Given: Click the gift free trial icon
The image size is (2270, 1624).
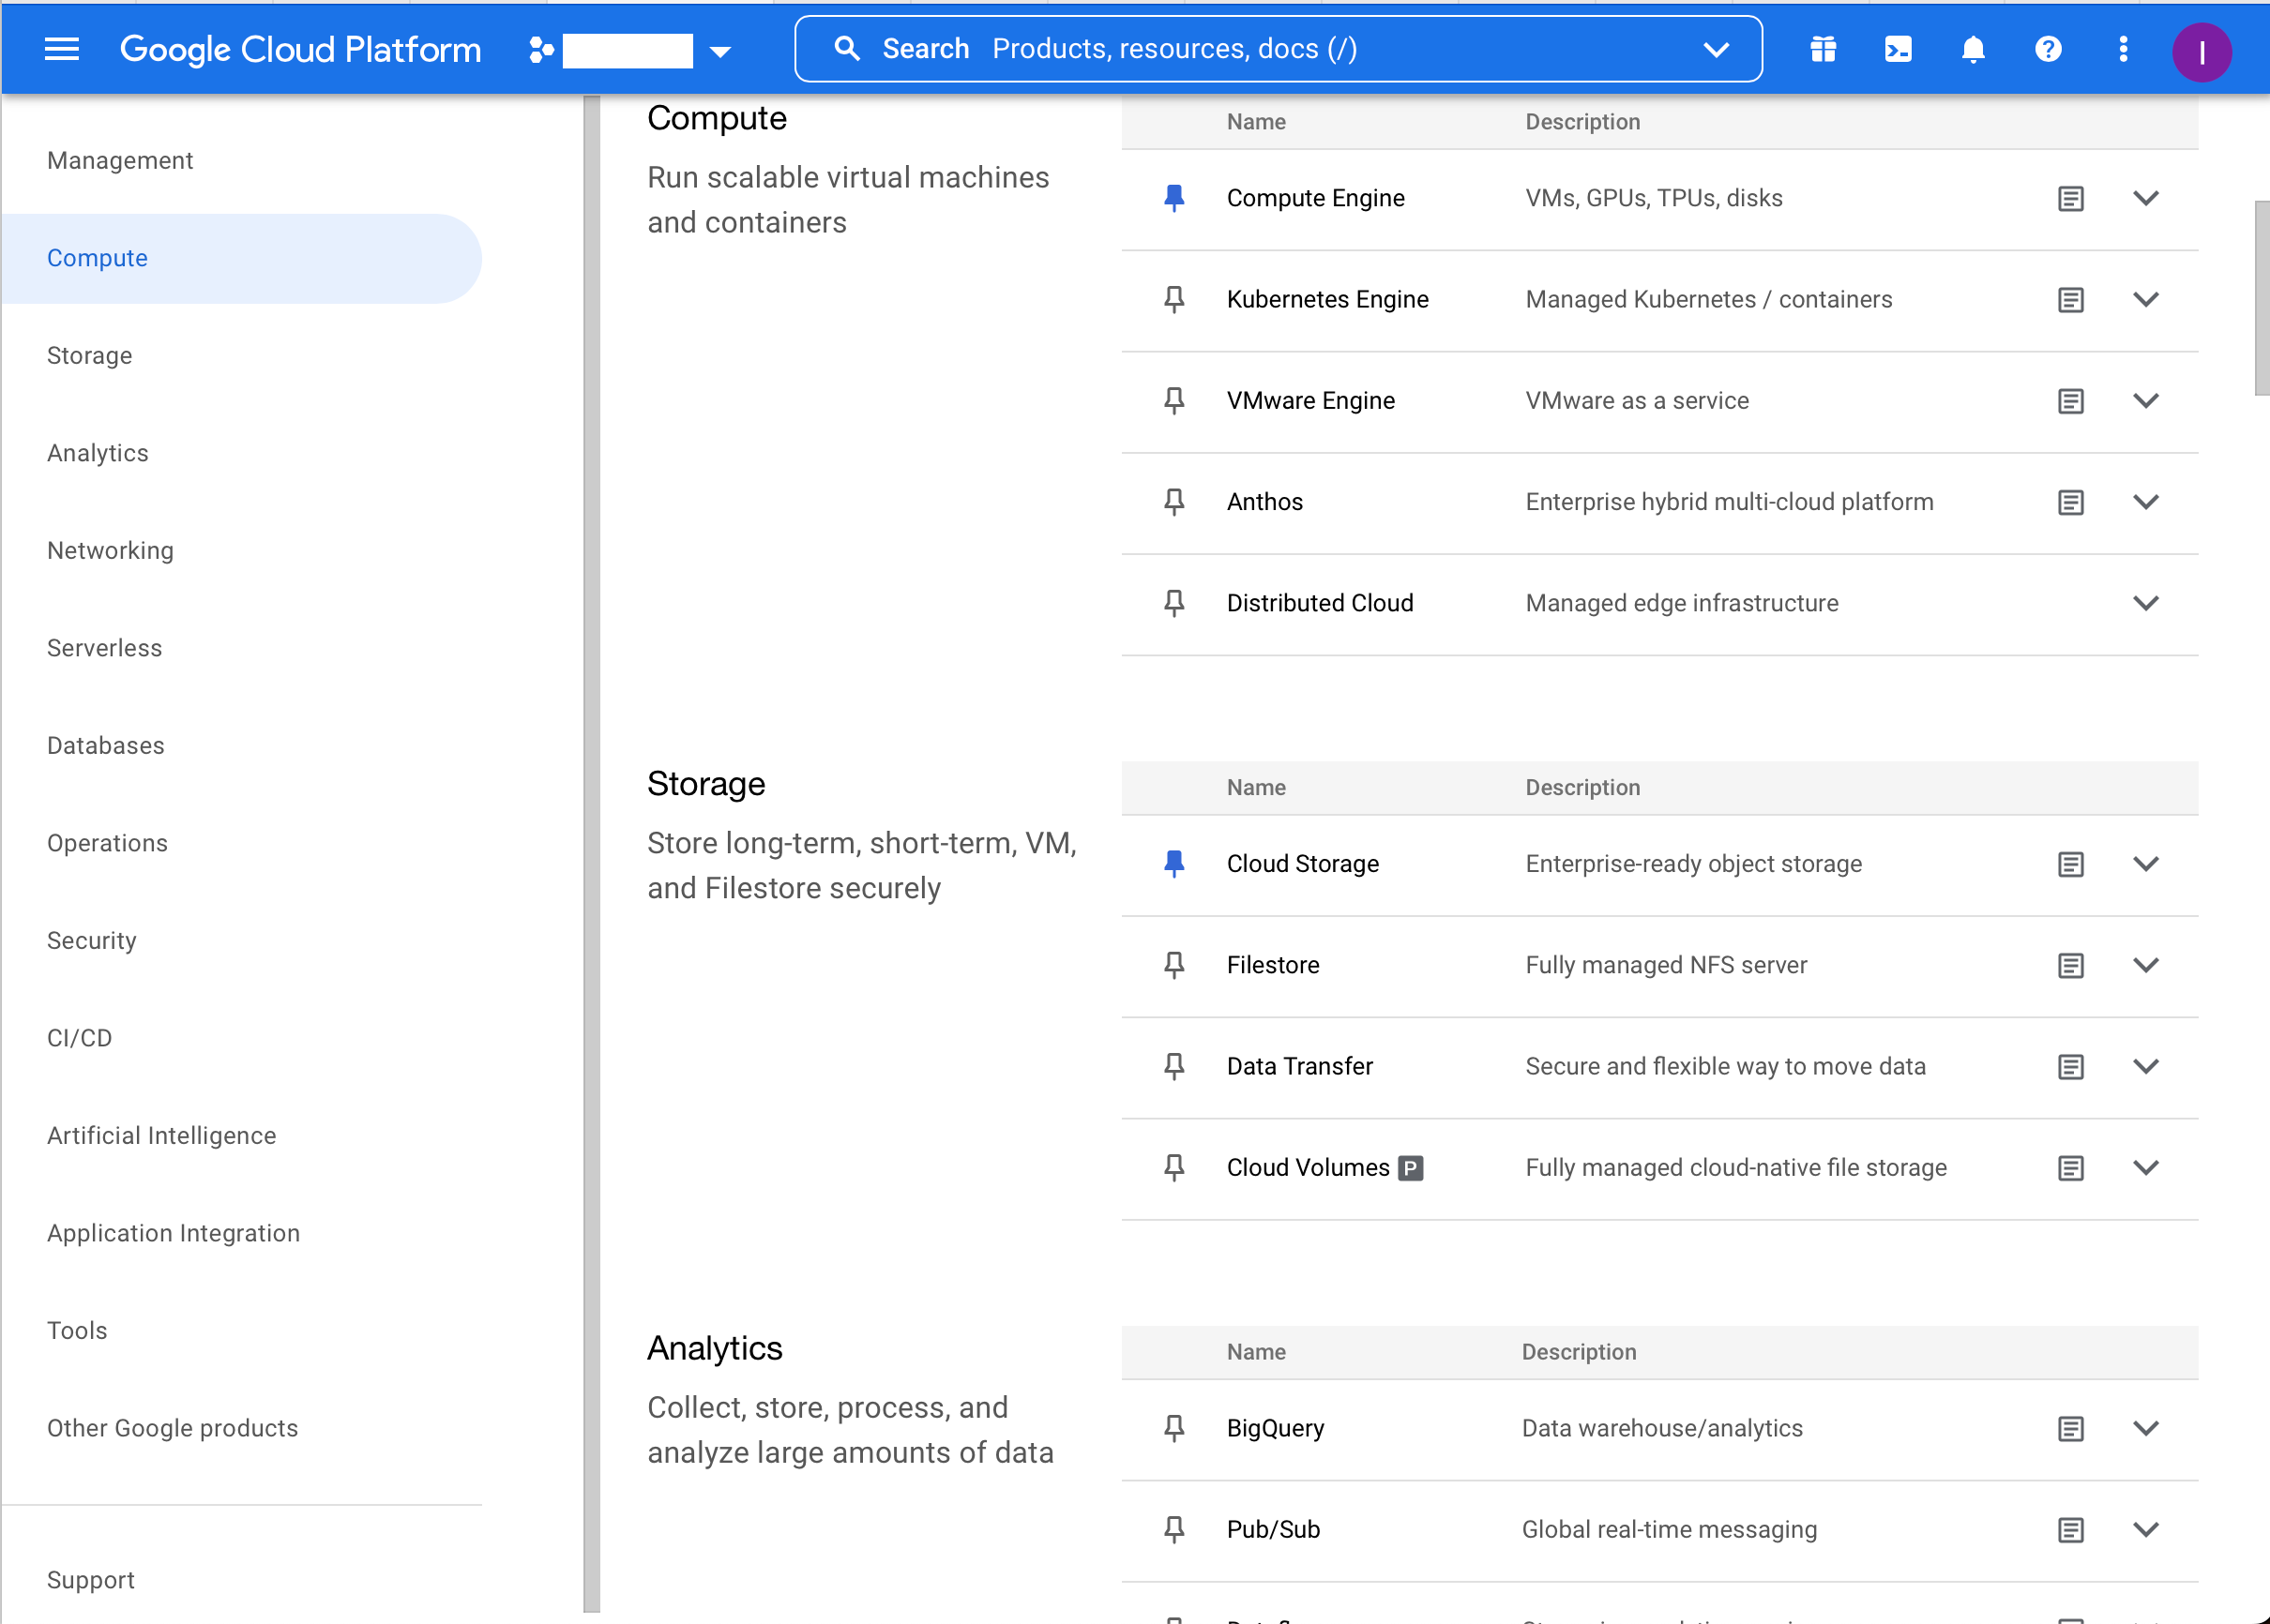Looking at the screenshot, I should (1823, 49).
